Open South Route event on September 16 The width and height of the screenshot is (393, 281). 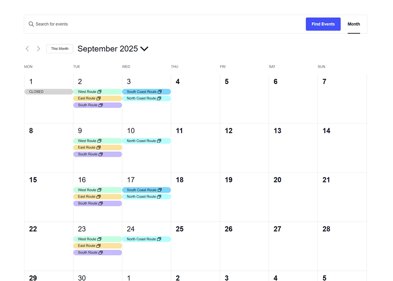[98, 204]
